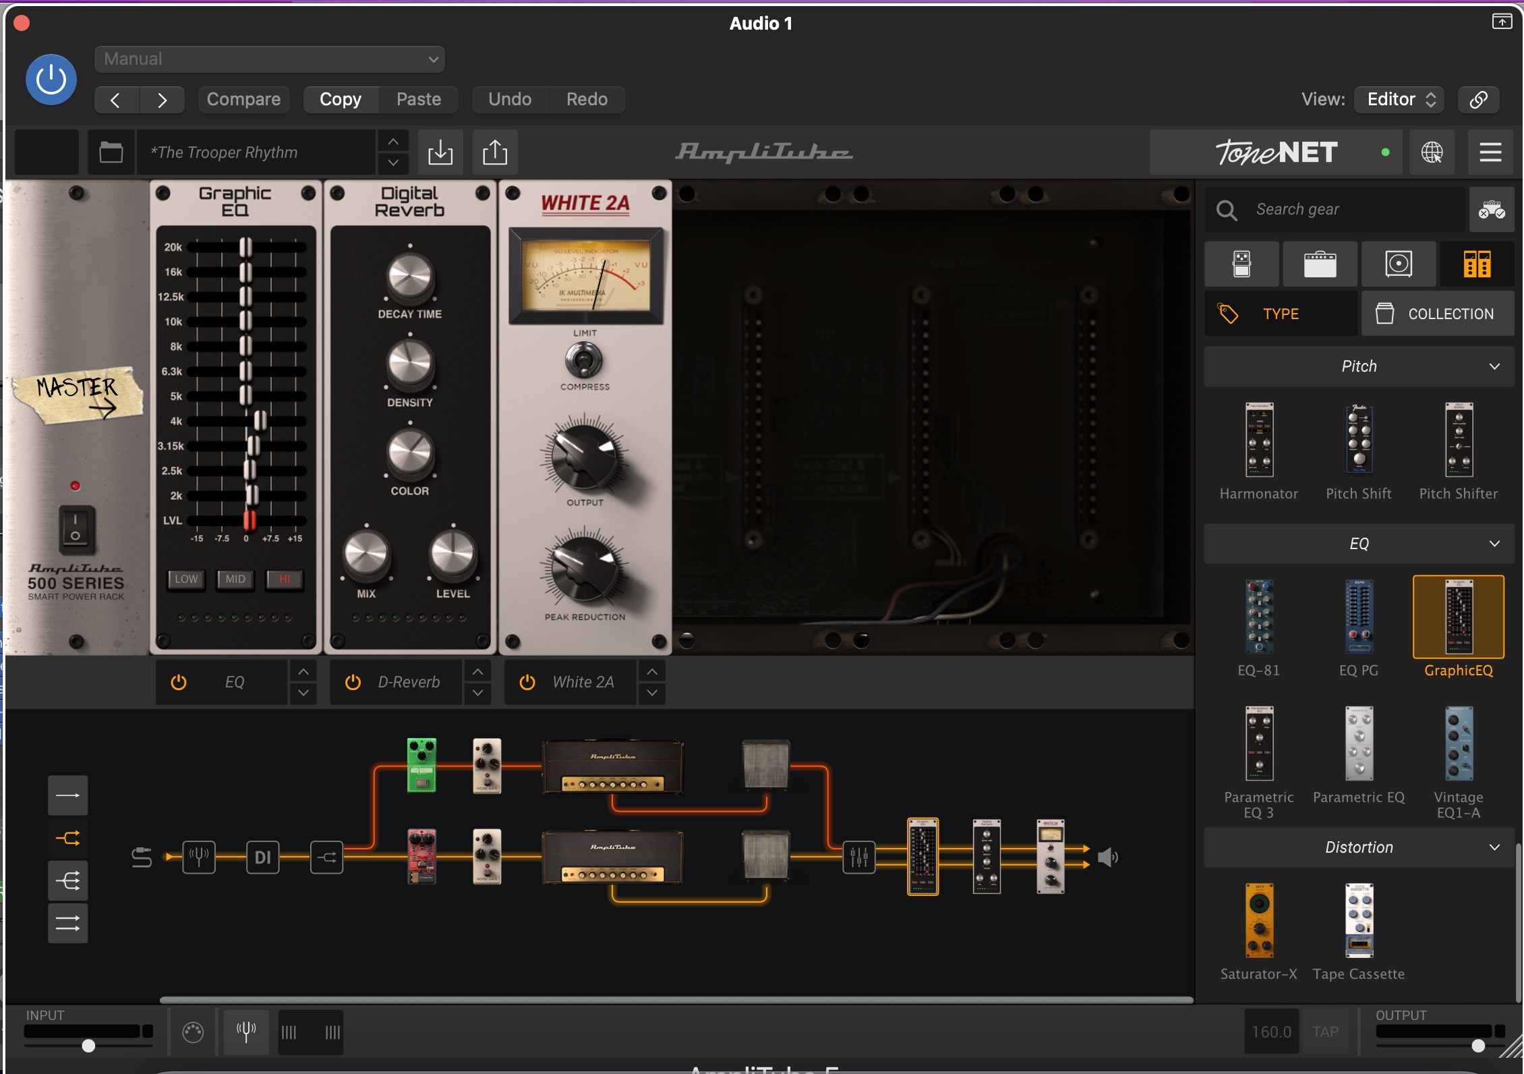This screenshot has width=1524, height=1074.
Task: Toggle the LOW button on Graphic EQ
Action: [186, 579]
